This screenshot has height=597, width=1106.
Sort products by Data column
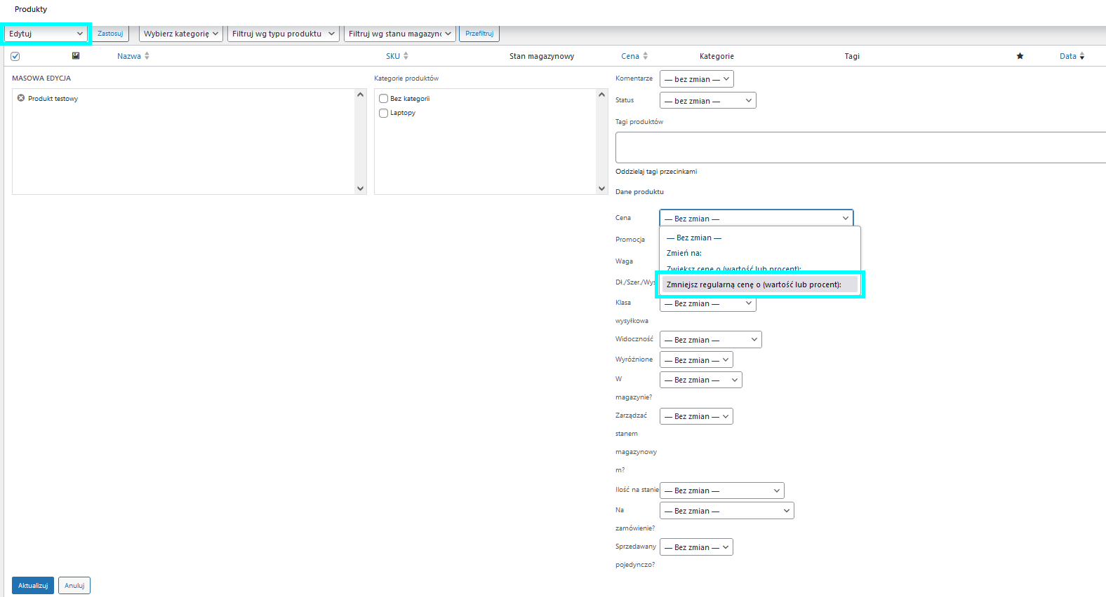click(1067, 56)
